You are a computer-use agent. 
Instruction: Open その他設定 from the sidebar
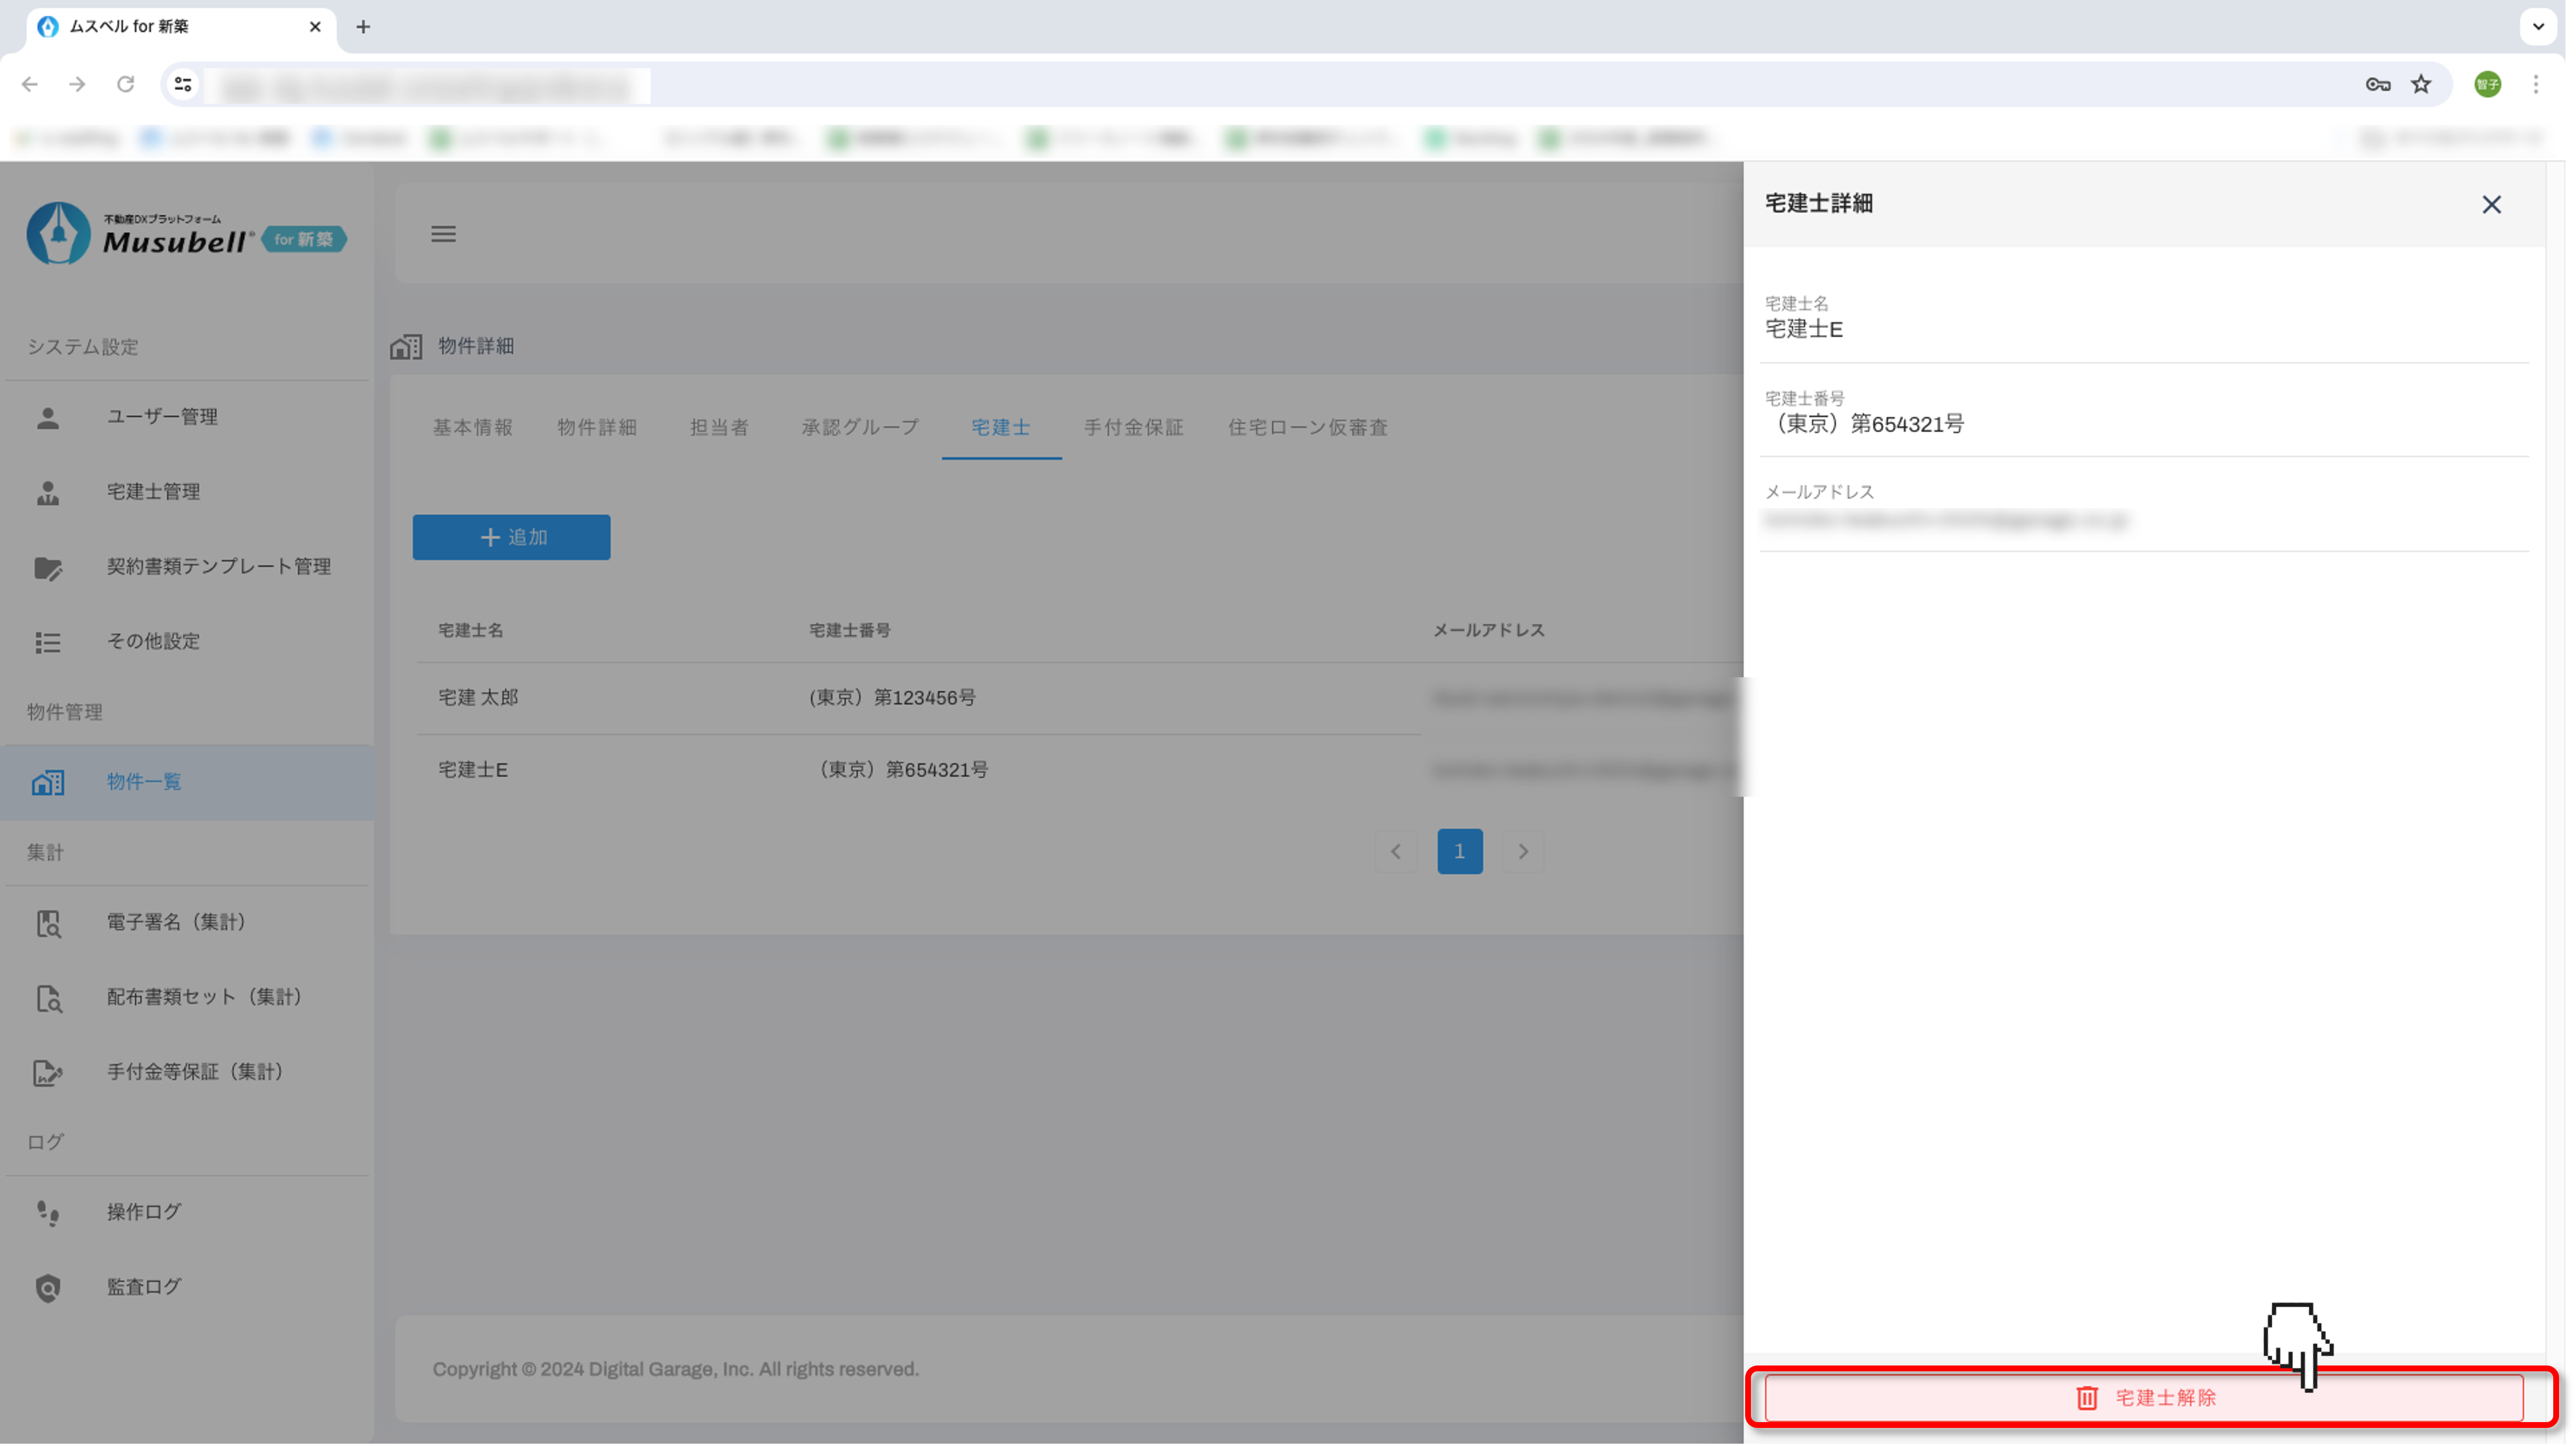coord(153,642)
